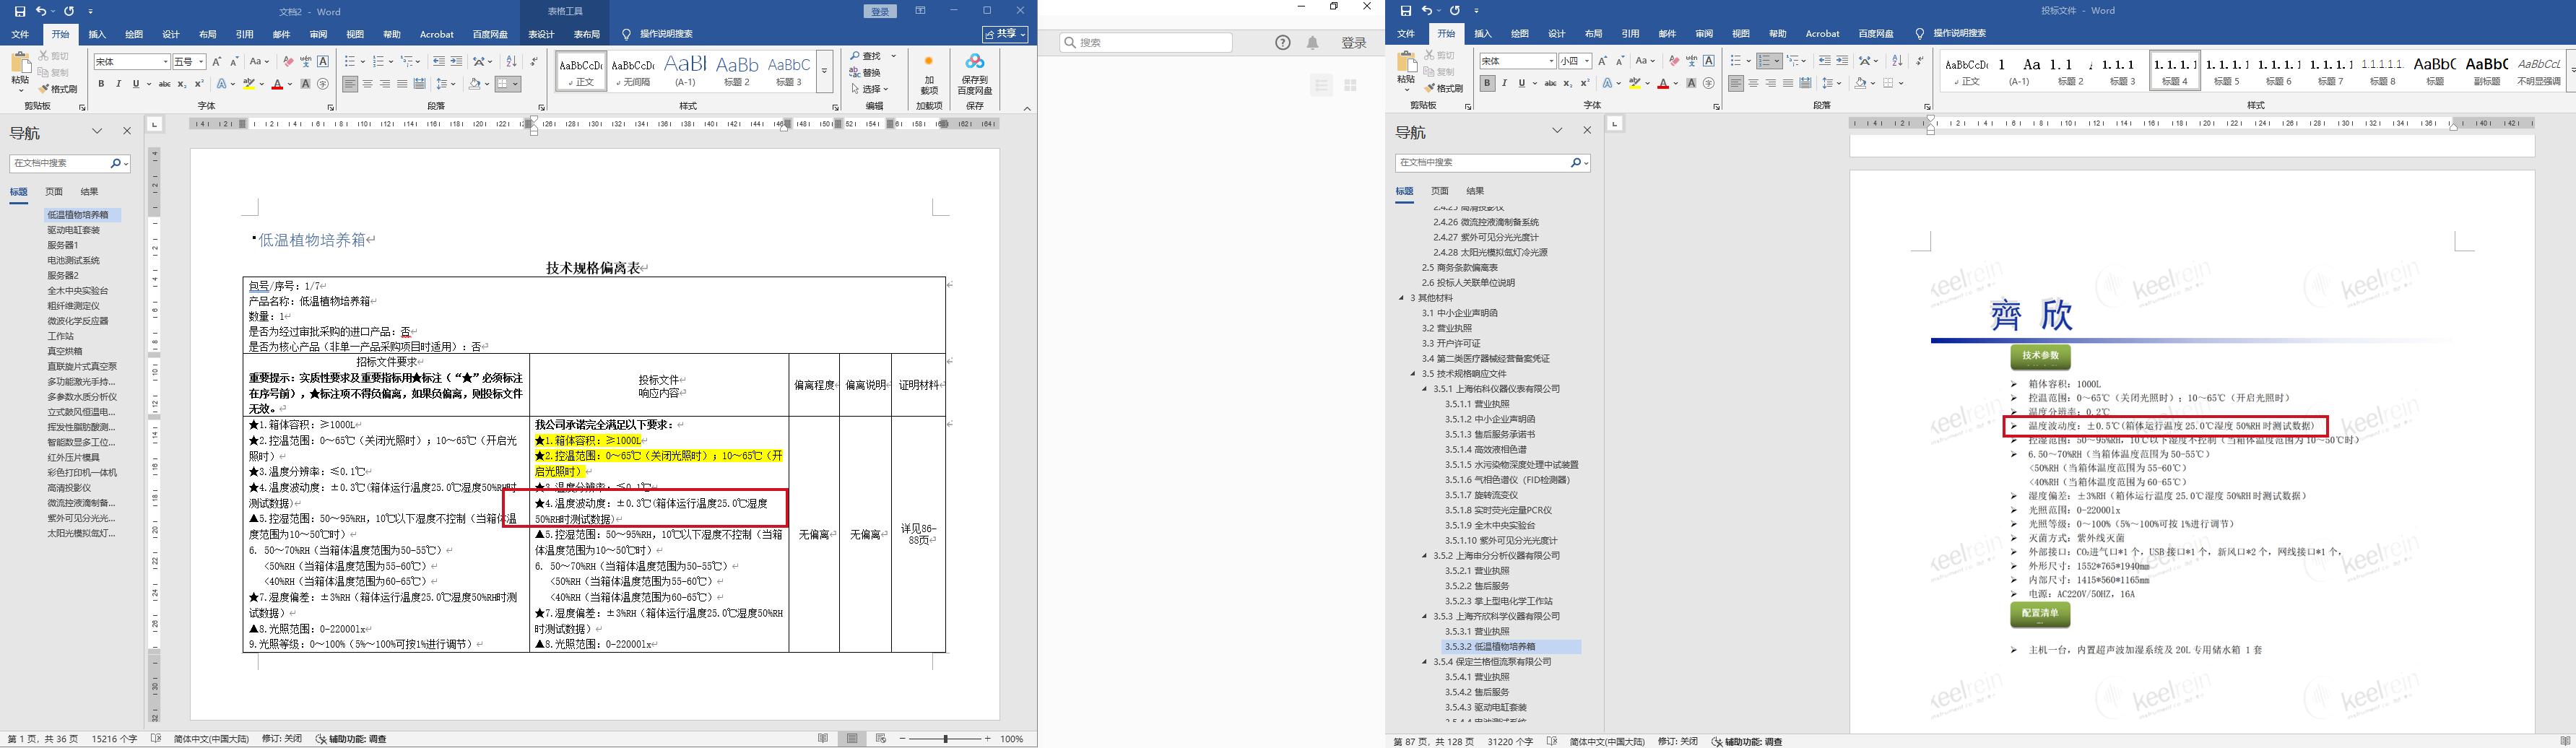Image resolution: width=2576 pixels, height=748 pixels.
Task: Switch 文档2 to web layout view
Action: pos(881,739)
